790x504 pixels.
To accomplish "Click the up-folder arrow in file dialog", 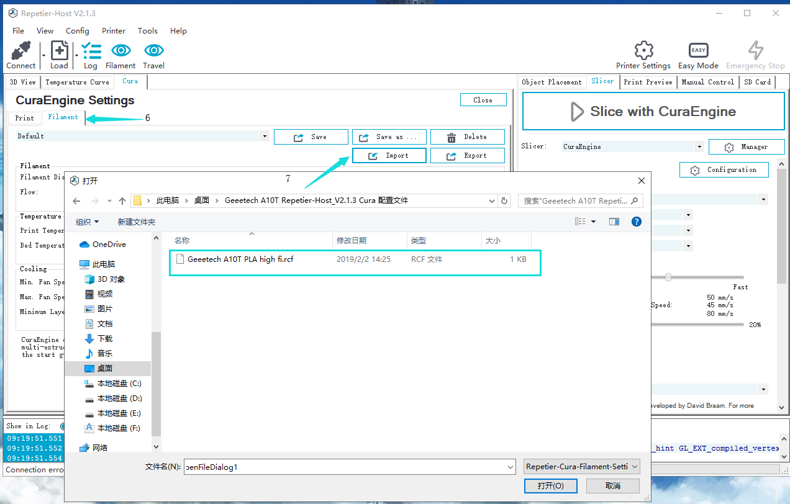I will click(x=122, y=201).
